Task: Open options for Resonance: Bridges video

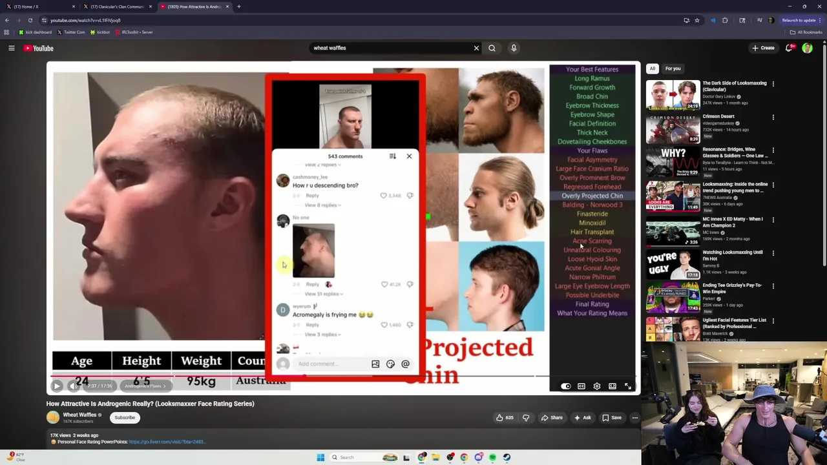Action: pos(773,150)
